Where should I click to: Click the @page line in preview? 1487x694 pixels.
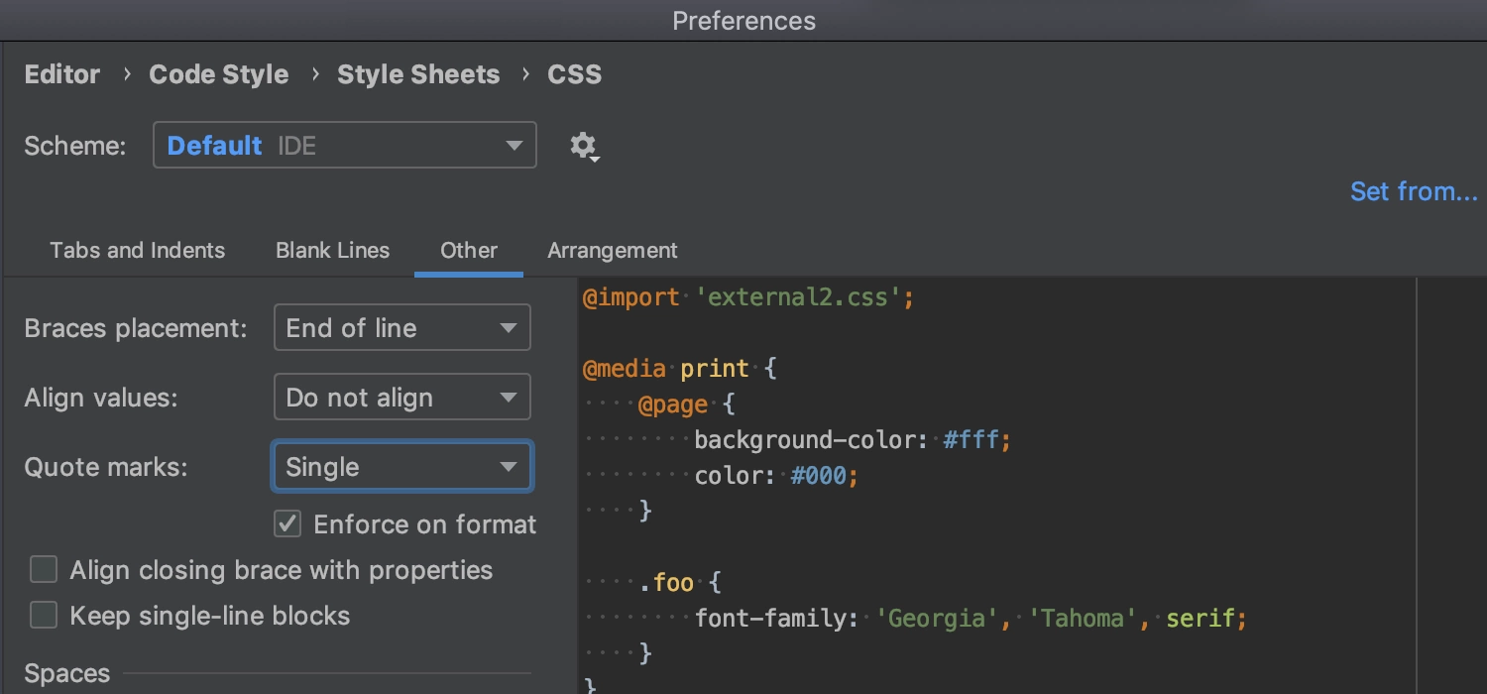tap(687, 405)
